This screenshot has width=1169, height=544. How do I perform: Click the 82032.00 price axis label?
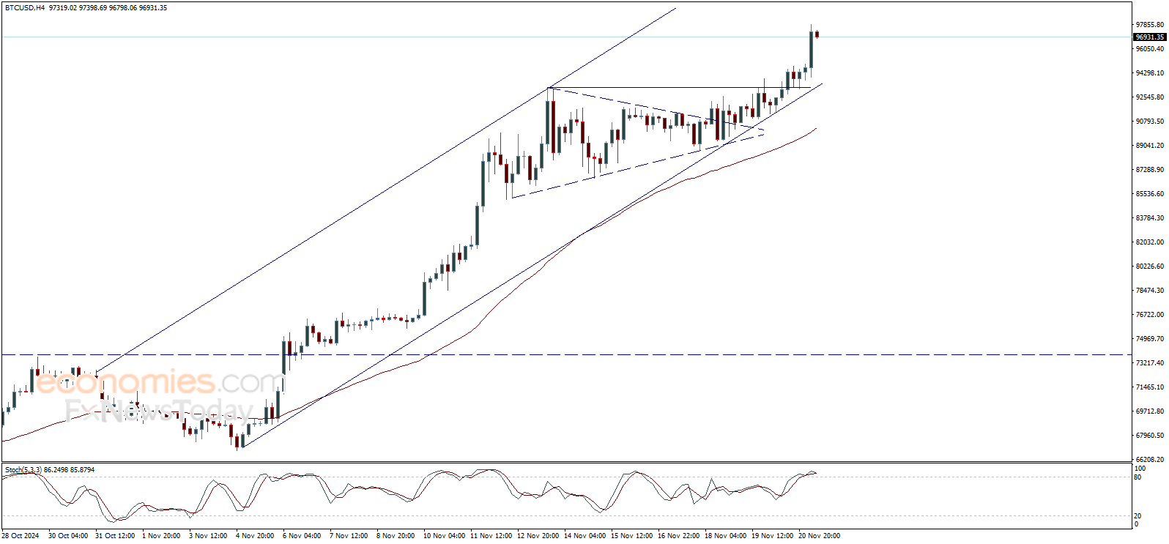click(x=1150, y=242)
